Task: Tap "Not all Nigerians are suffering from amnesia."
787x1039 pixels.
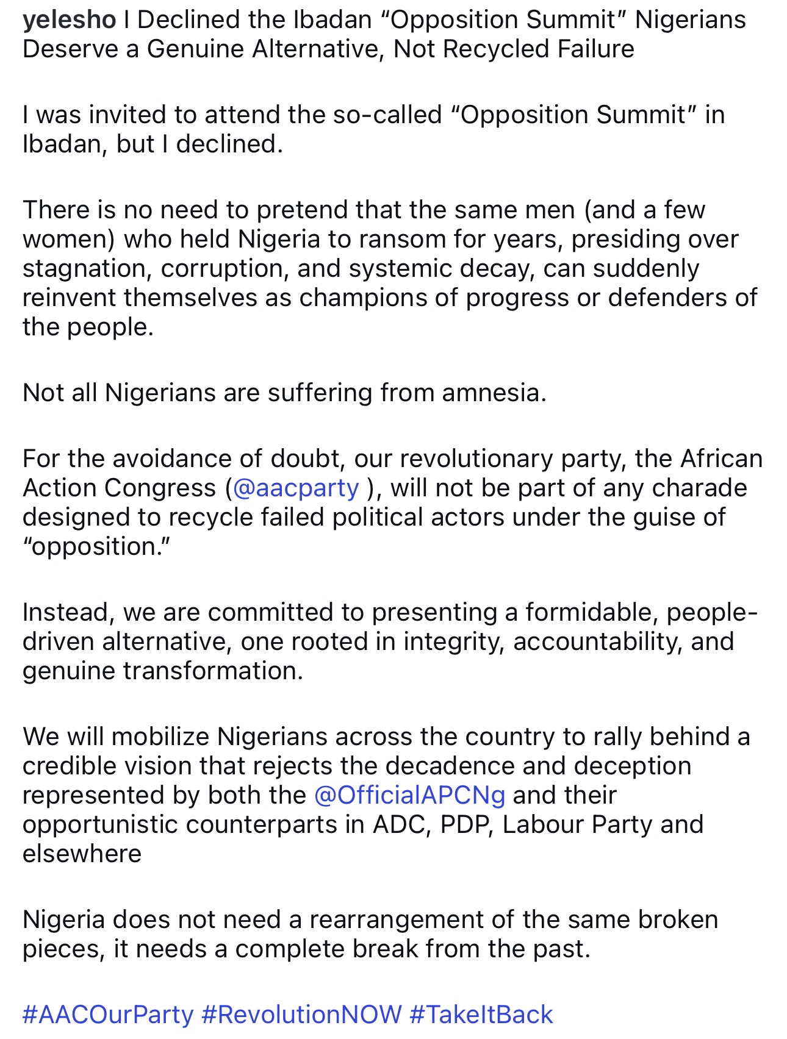Action: 284,393
